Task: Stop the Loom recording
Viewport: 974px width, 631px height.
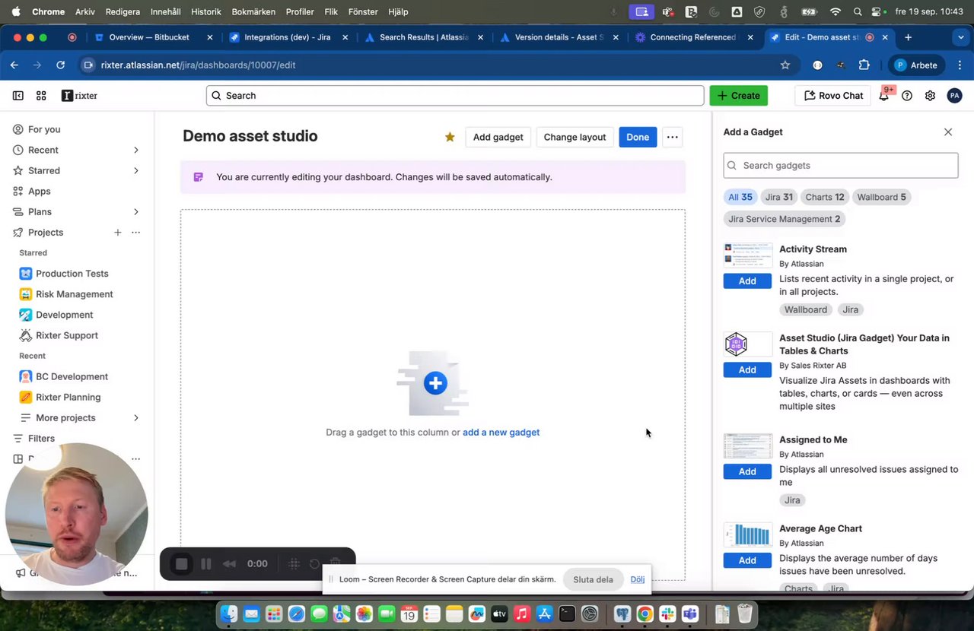Action: tap(181, 564)
